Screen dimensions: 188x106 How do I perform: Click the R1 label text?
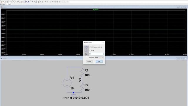[86, 70]
